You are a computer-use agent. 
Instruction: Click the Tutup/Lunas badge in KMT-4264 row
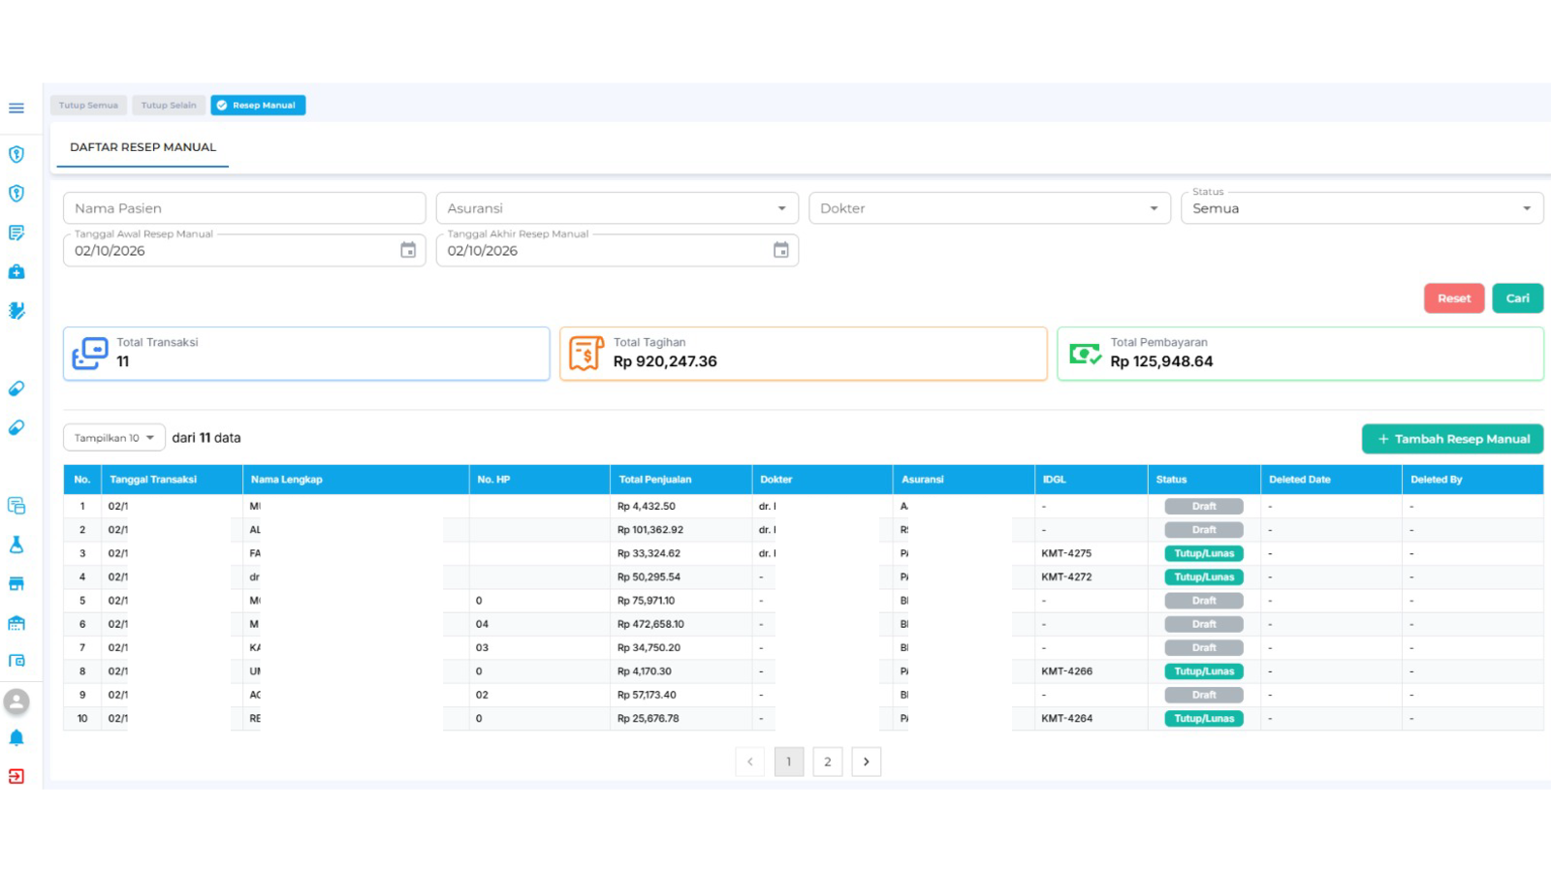click(x=1204, y=719)
